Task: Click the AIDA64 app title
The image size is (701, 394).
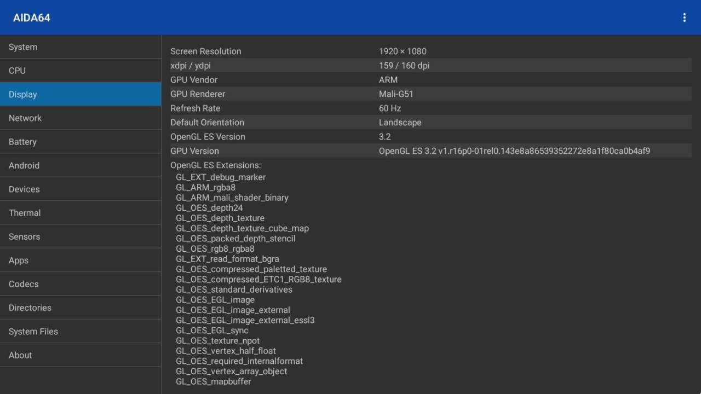Action: [32, 18]
